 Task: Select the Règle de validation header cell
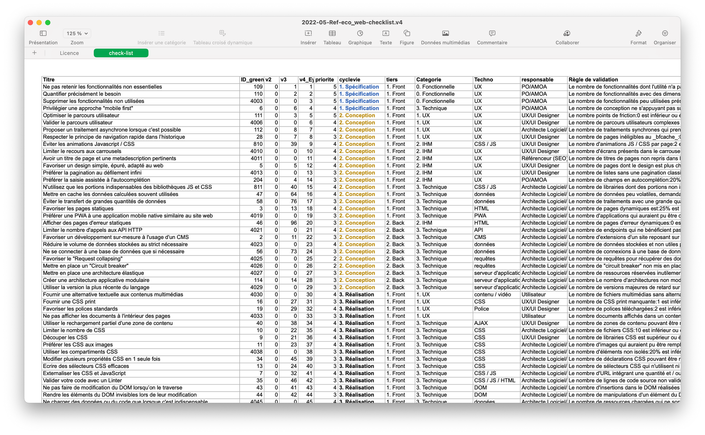point(624,80)
